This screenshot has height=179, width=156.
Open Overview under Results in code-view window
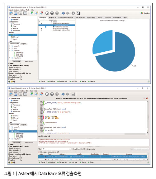15,116
